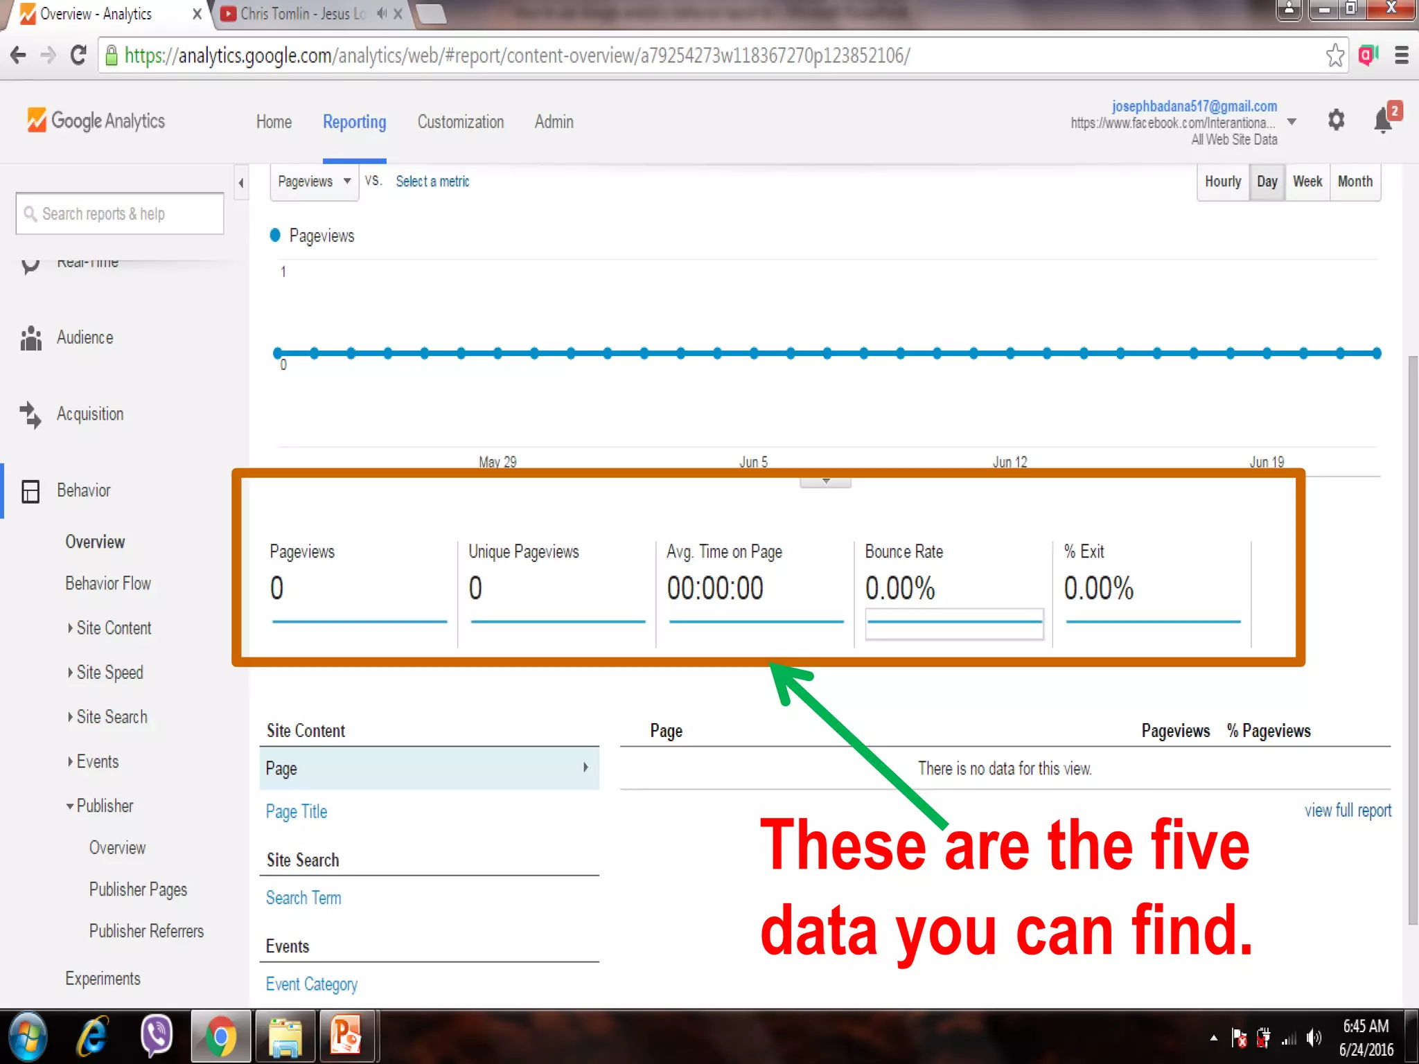Select the Overview - Analytics browser tab

pos(97,14)
